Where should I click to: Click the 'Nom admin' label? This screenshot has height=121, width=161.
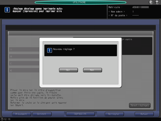(117, 12)
